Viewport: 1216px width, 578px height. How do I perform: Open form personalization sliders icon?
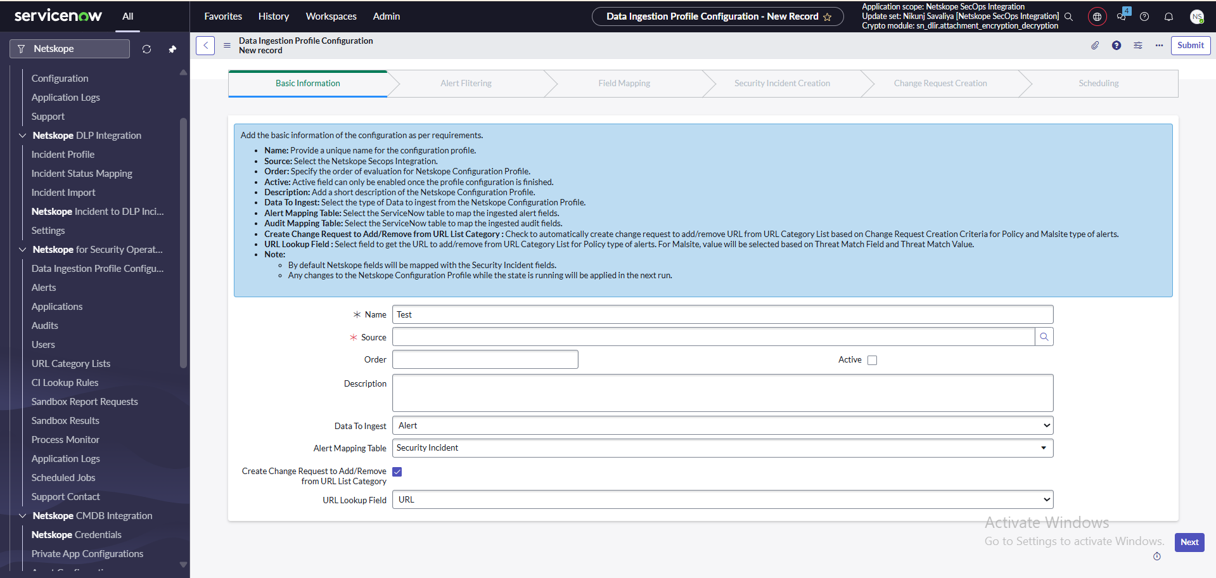point(1138,46)
